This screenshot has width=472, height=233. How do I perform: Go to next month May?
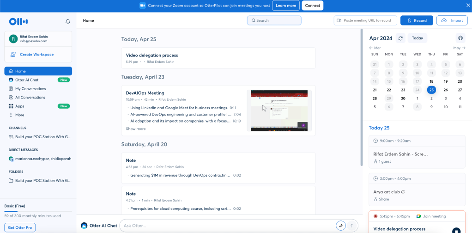460,48
